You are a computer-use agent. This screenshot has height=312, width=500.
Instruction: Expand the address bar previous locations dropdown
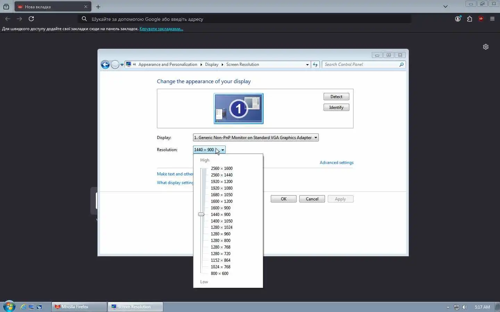coord(307,64)
